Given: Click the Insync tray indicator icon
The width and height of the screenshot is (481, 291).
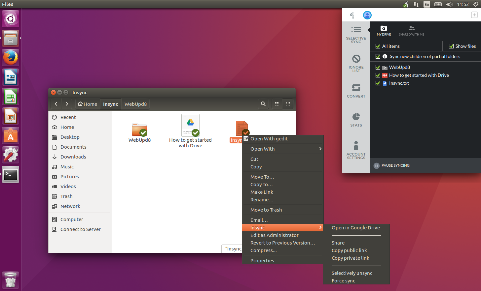Looking at the screenshot, I should pyautogui.click(x=406, y=4).
